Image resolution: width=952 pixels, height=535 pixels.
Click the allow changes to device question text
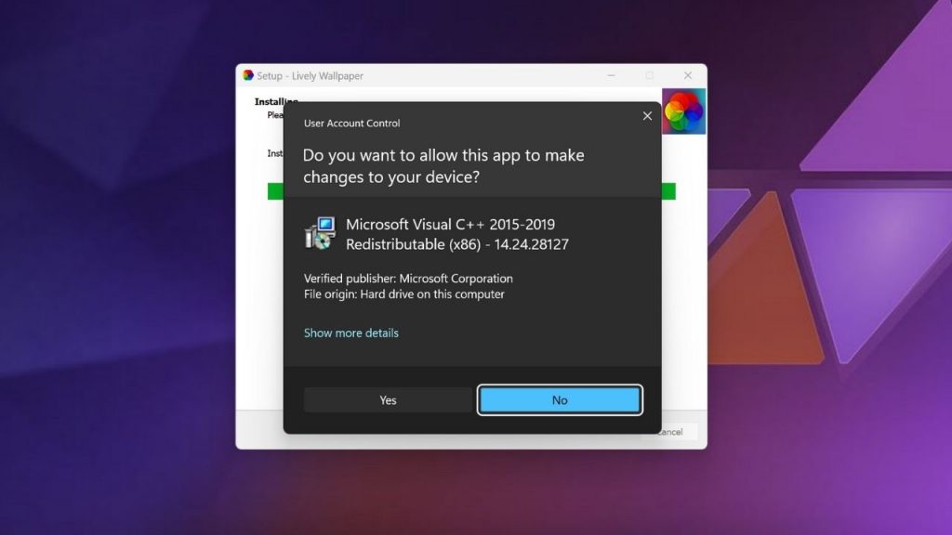(443, 165)
